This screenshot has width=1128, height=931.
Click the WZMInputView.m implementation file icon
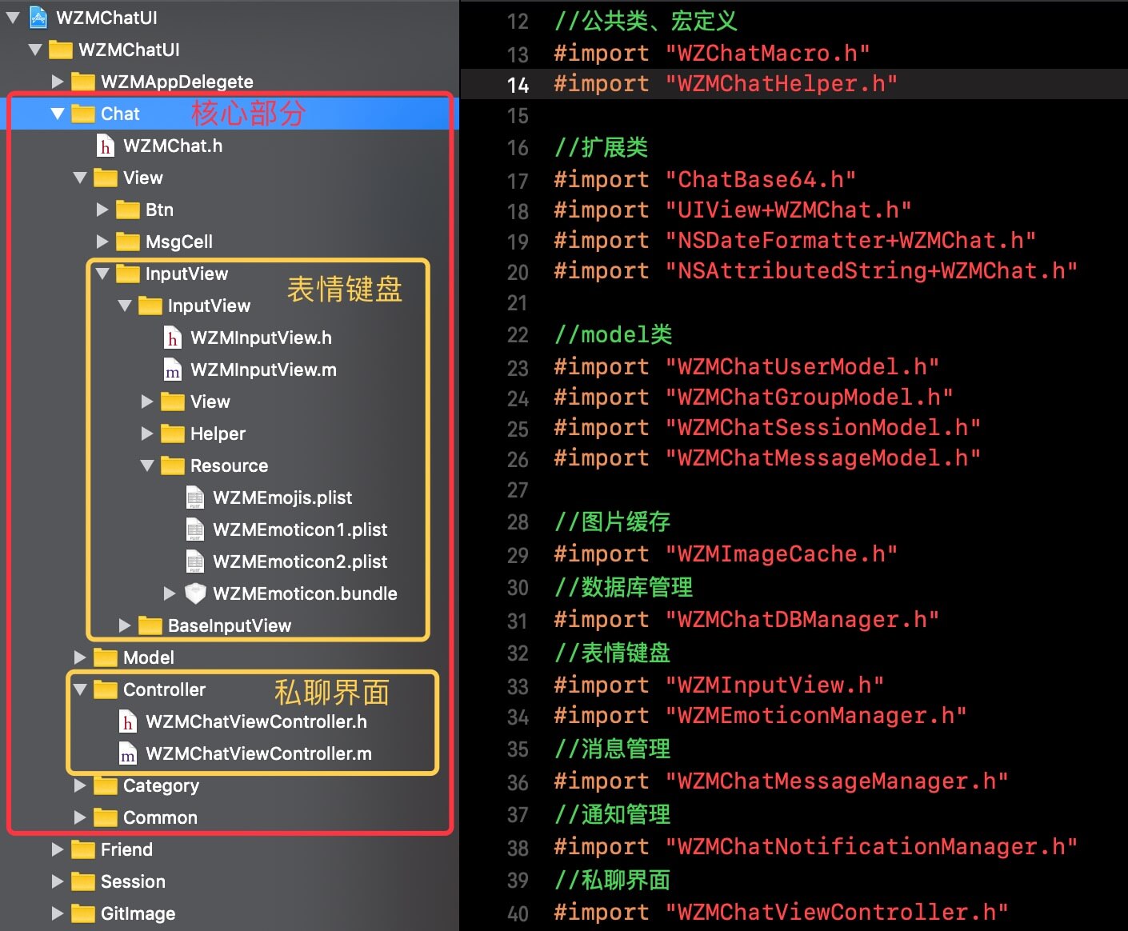[x=173, y=370]
